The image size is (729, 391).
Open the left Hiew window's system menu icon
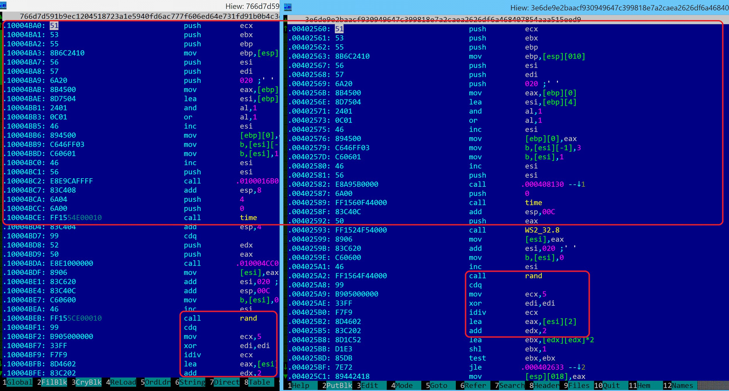coord(3,5)
